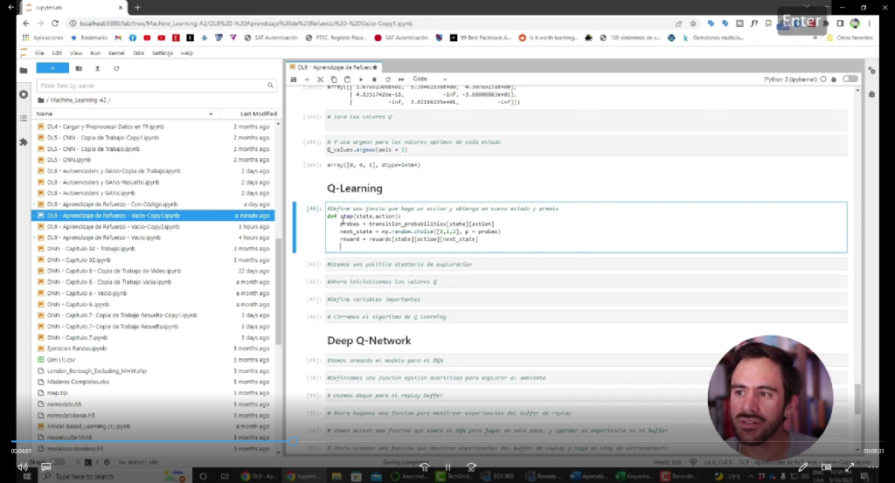Toggle video player mute speaker icon
895x483 pixels.
tap(23, 467)
